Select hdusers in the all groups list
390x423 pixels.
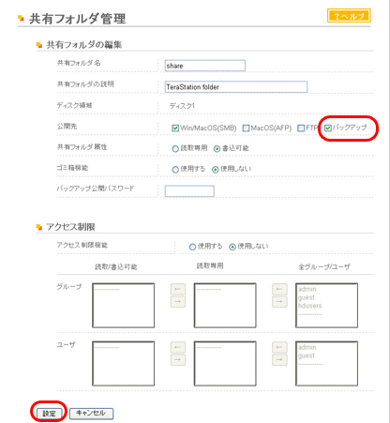click(x=309, y=306)
